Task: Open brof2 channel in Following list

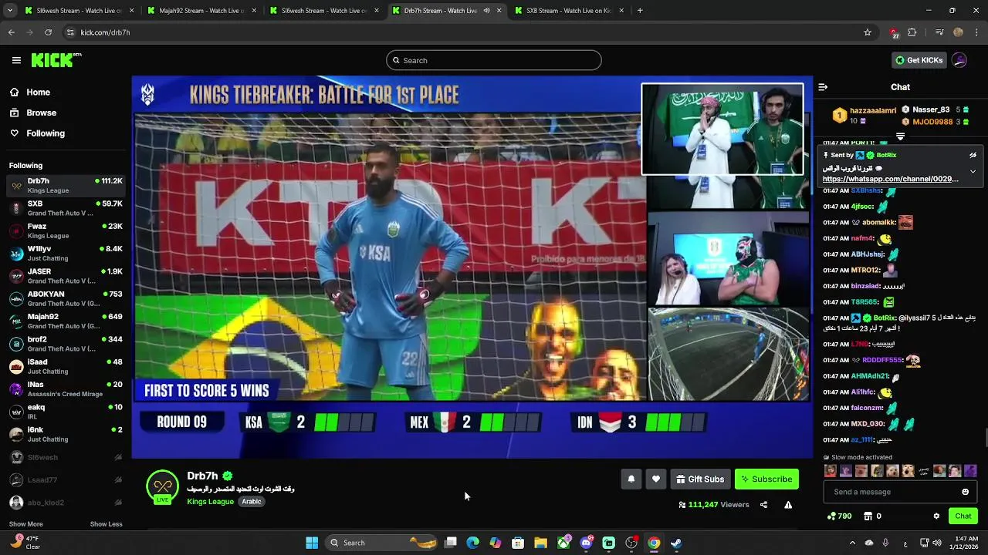Action: 65,344
